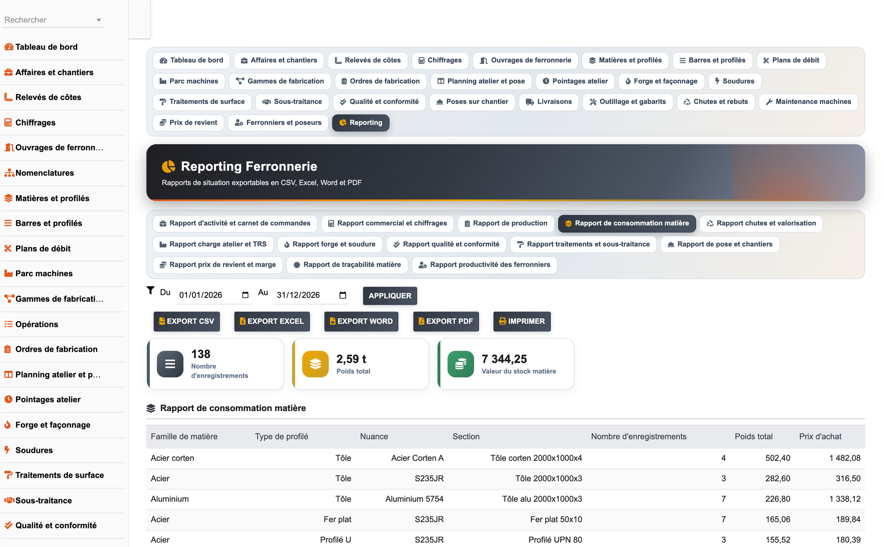The width and height of the screenshot is (884, 547).
Task: Click Opérations sidebar list icon
Action: 9,324
